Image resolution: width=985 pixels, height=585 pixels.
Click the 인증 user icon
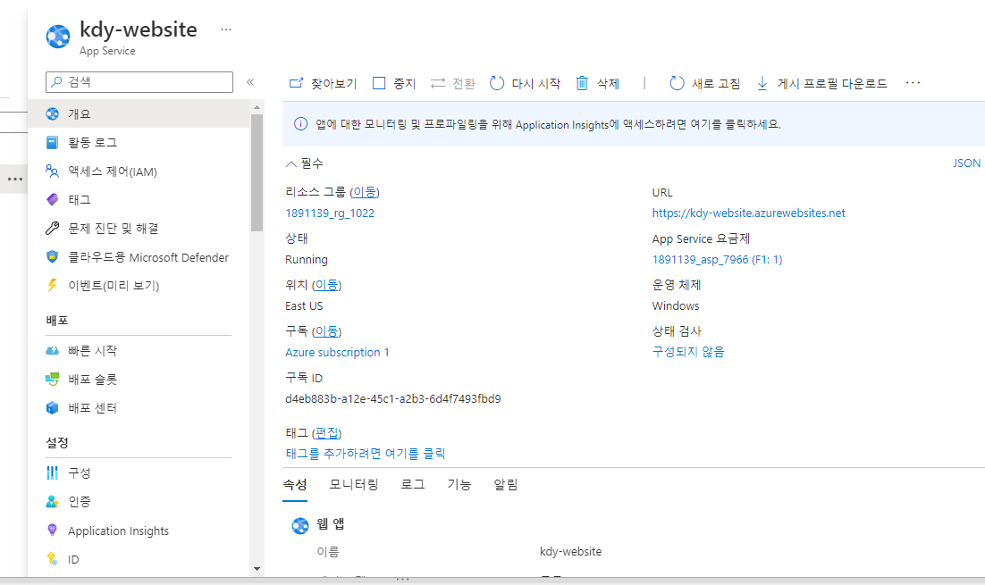(52, 502)
